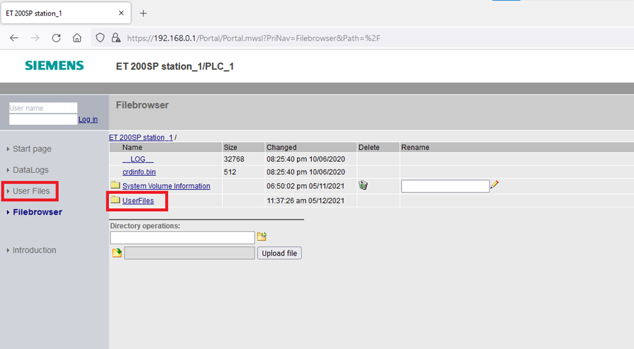Click the trash icon for System Volume Information
Viewport: 634px width, 349px height.
coord(363,185)
